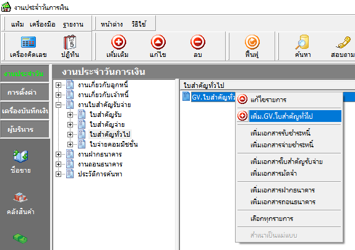Screen dimensions: 355x250
Task: Click the orange ฟื้นฟู refresh icon
Action: click(x=252, y=42)
